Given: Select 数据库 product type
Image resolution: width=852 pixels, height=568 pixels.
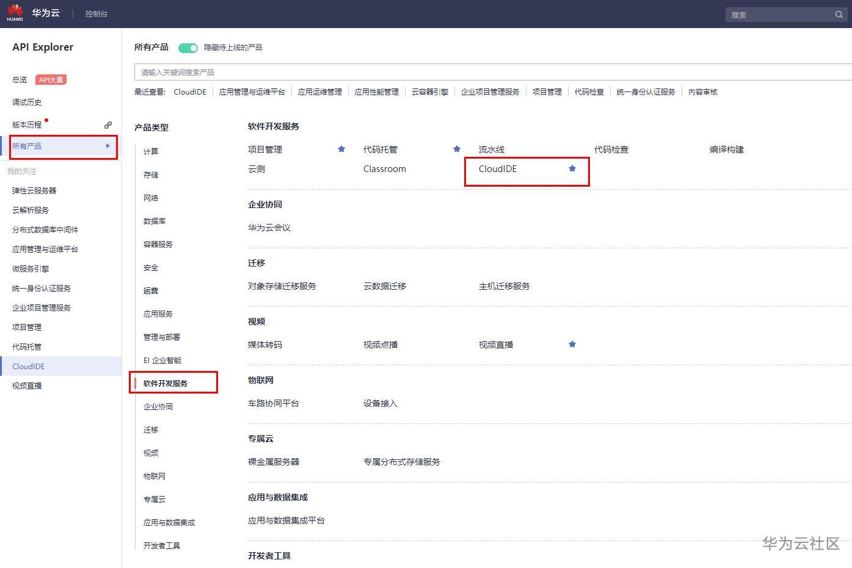Looking at the screenshot, I should tap(155, 221).
